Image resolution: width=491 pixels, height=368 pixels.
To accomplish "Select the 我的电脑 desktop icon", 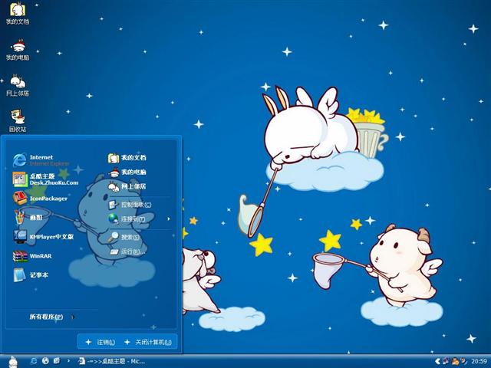I will (18, 49).
